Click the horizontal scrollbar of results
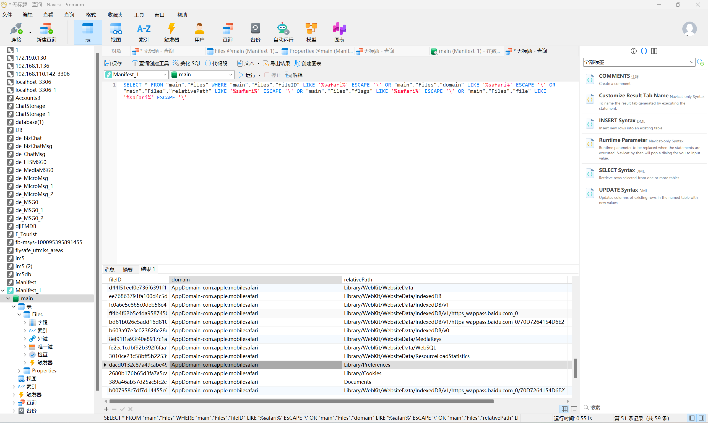This screenshot has height=423, width=708. pyautogui.click(x=302, y=401)
